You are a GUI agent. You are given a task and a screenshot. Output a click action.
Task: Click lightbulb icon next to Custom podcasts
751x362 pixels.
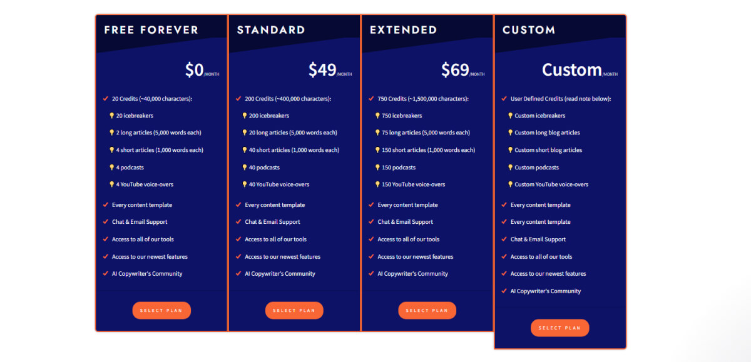(511, 168)
